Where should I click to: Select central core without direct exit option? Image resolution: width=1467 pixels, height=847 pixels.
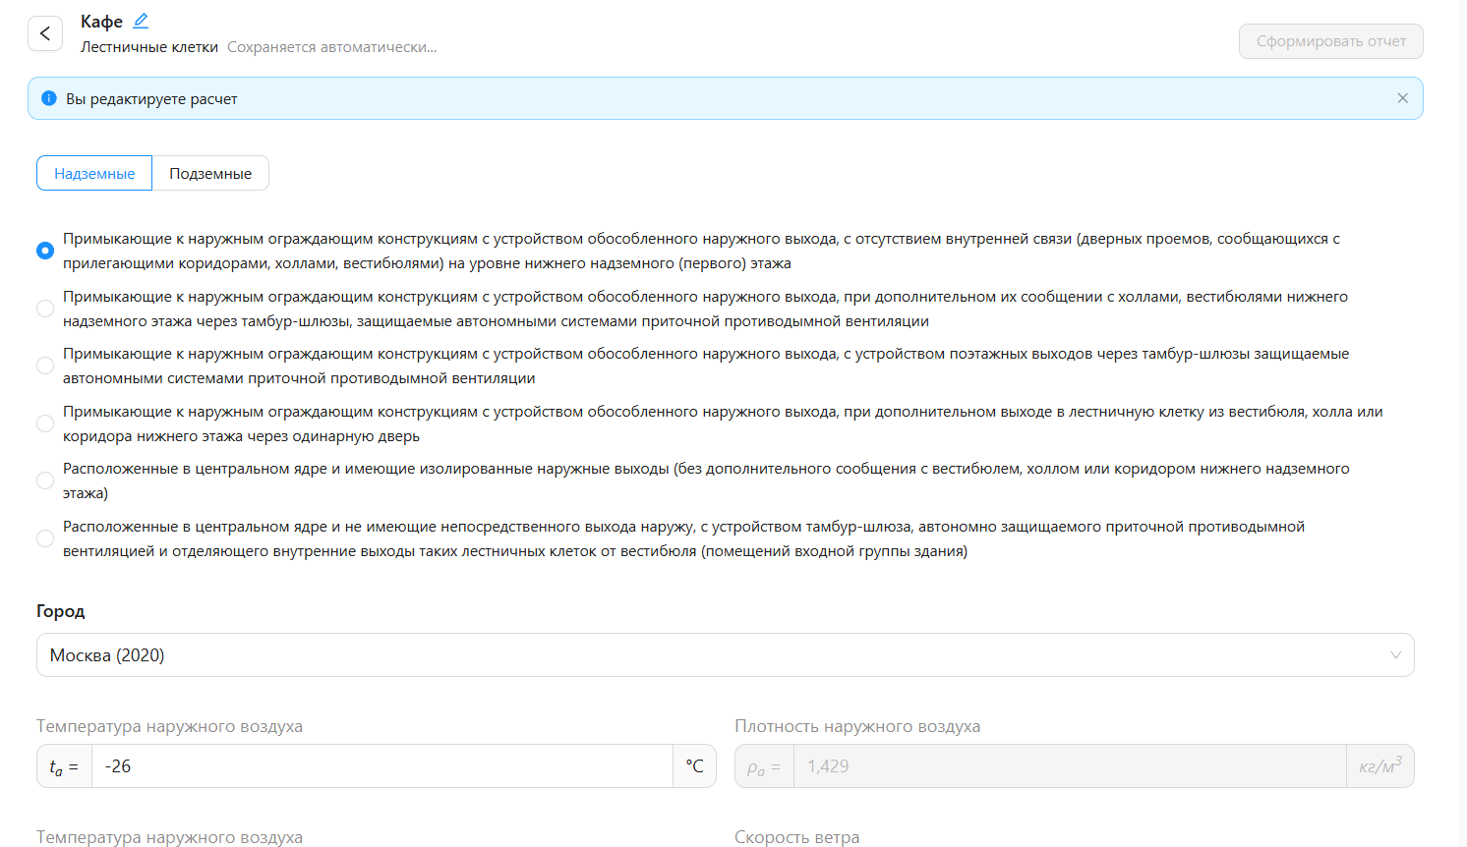tap(45, 538)
